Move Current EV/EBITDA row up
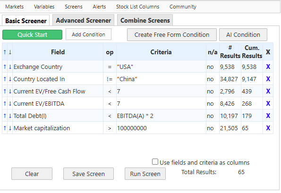 5,103
